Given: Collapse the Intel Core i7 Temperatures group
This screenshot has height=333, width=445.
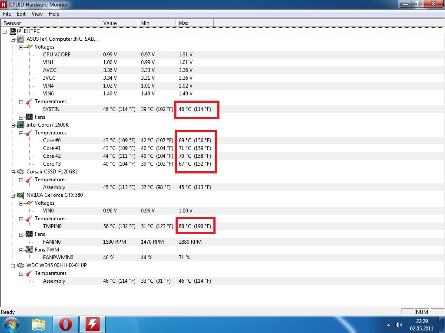Looking at the screenshot, I should coord(21,133).
